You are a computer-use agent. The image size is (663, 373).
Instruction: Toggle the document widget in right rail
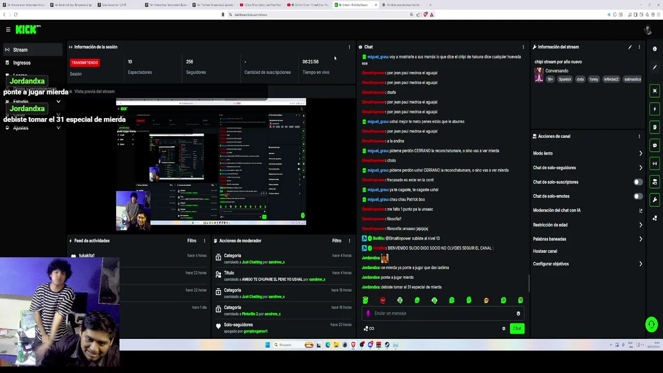[655, 127]
